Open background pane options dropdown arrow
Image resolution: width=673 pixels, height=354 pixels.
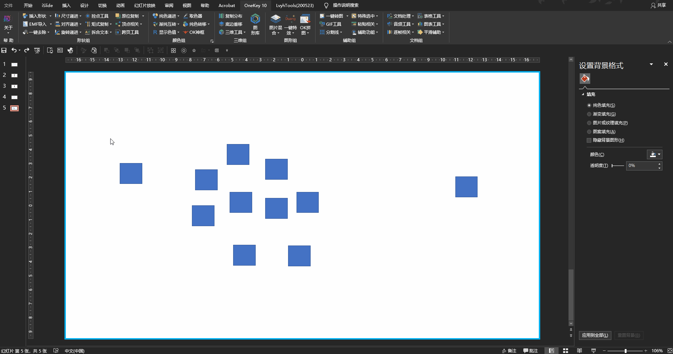pyautogui.click(x=651, y=64)
